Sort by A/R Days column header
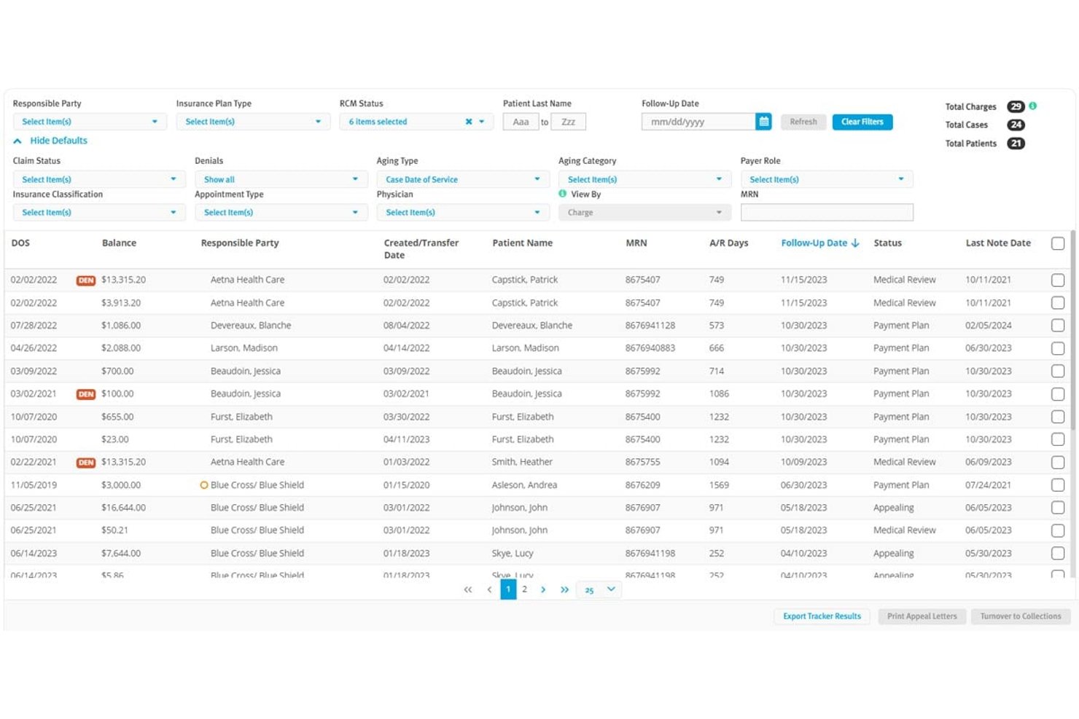Viewport: 1079px width, 719px height. pos(728,243)
